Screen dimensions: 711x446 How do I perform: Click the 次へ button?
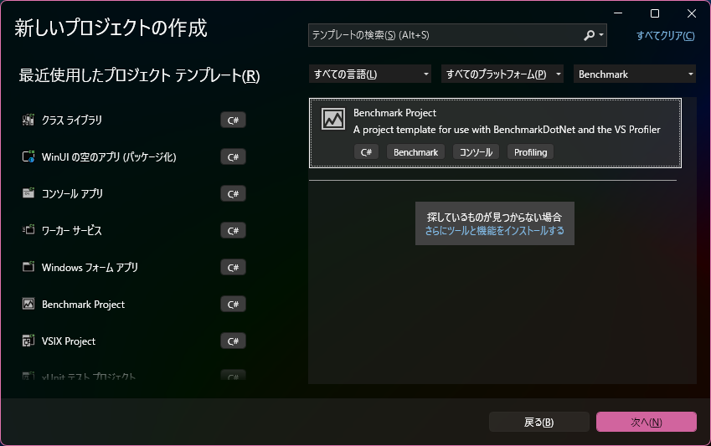[x=647, y=422]
